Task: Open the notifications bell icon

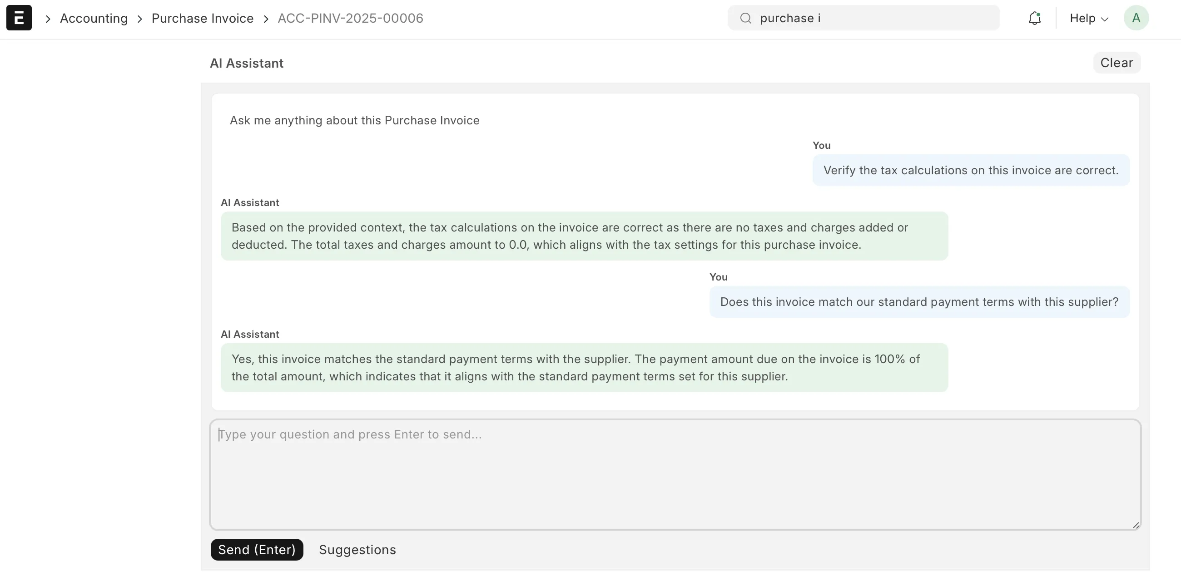Action: [x=1034, y=18]
